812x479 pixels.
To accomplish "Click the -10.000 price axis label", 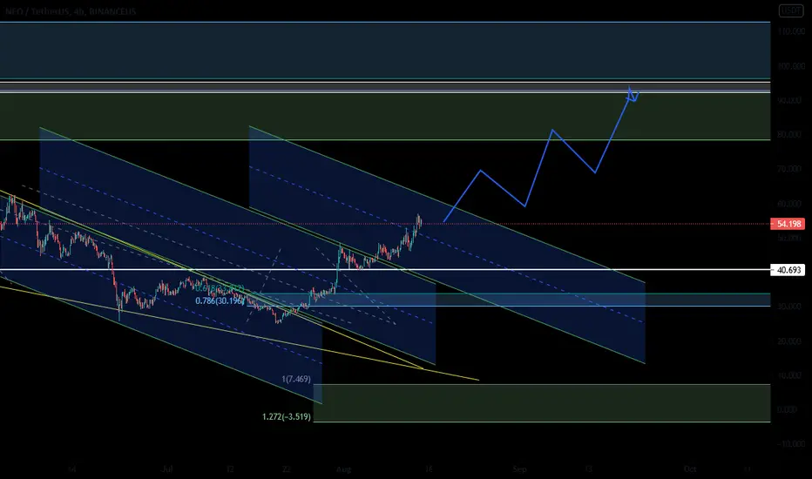I will (791, 444).
